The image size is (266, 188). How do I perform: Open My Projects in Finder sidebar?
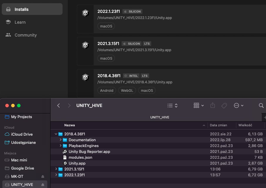(x=21, y=117)
